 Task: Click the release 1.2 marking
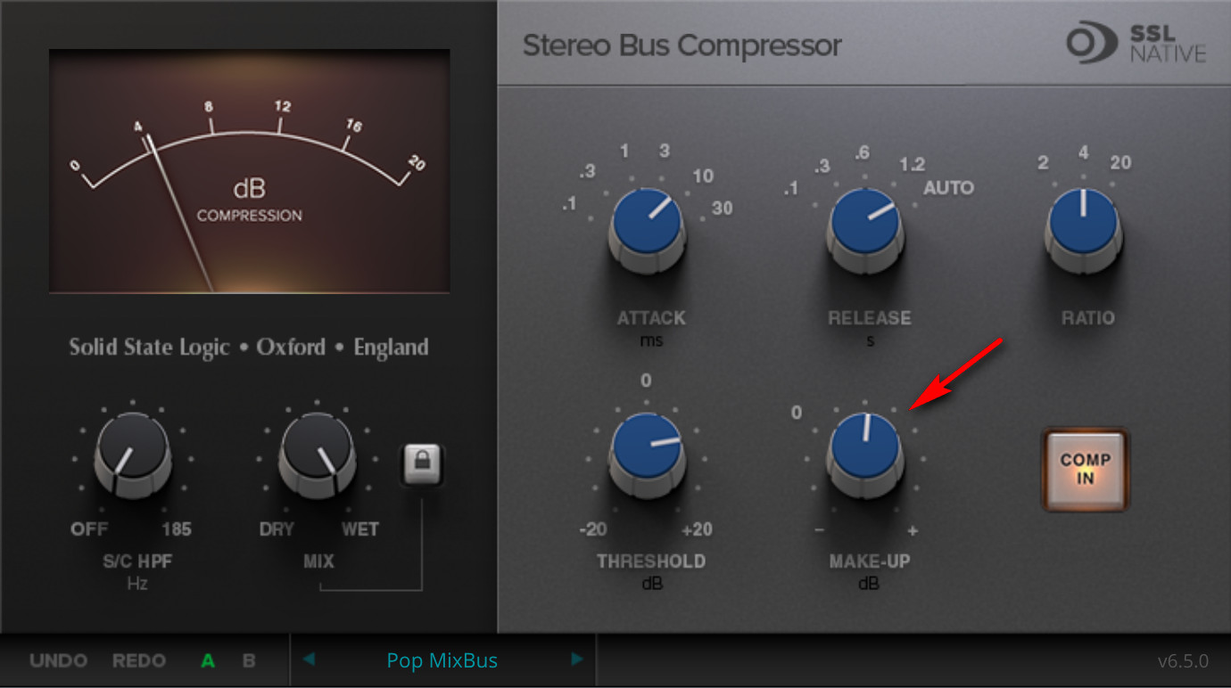point(912,165)
